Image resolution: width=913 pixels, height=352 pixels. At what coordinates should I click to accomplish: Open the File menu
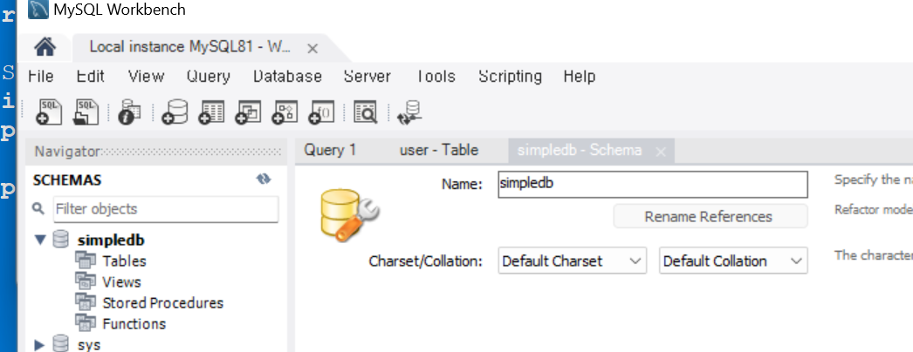pos(41,76)
